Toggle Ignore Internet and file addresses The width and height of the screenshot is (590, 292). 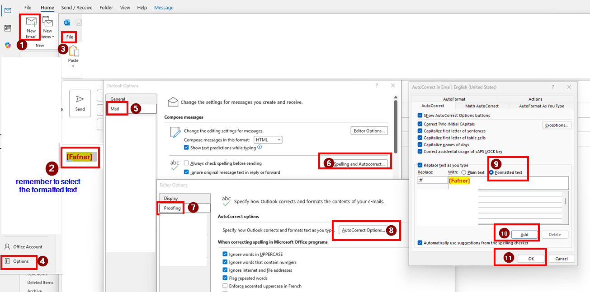[225, 270]
